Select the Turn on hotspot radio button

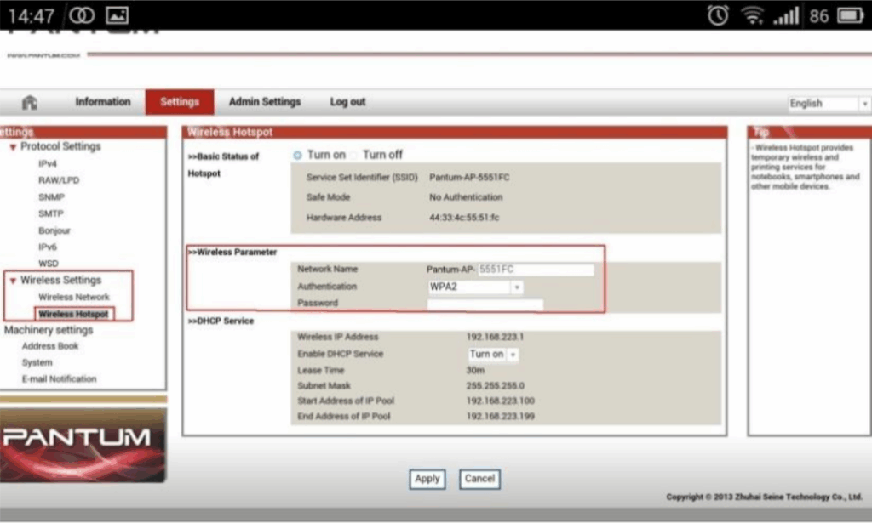(298, 155)
